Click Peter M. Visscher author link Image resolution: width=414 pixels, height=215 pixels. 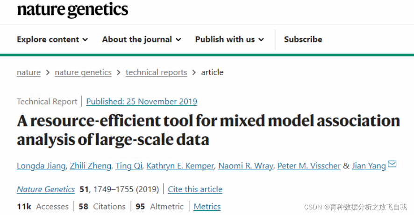pyautogui.click(x=309, y=166)
